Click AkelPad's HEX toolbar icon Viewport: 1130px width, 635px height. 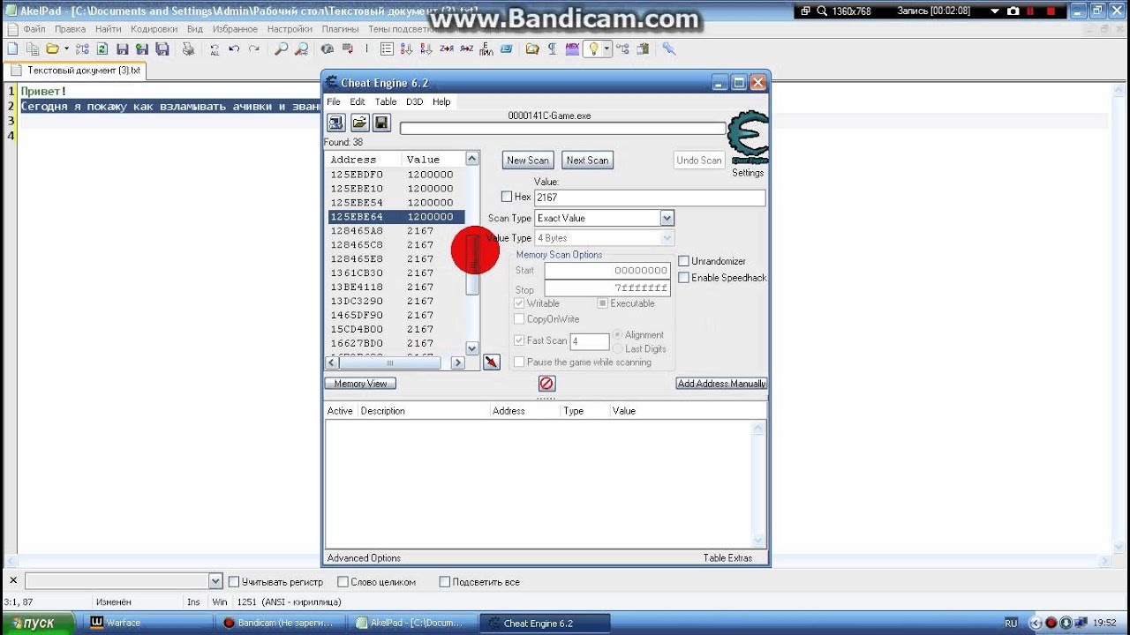[572, 49]
